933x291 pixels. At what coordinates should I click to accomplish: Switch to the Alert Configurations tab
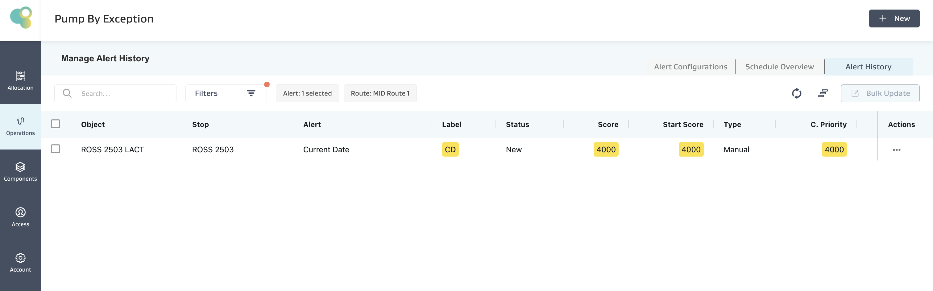point(690,67)
